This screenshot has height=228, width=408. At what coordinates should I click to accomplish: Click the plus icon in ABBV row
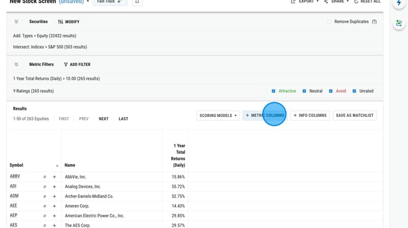(54, 177)
